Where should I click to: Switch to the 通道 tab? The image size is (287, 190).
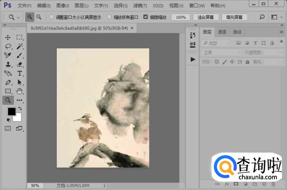(x=222, y=32)
